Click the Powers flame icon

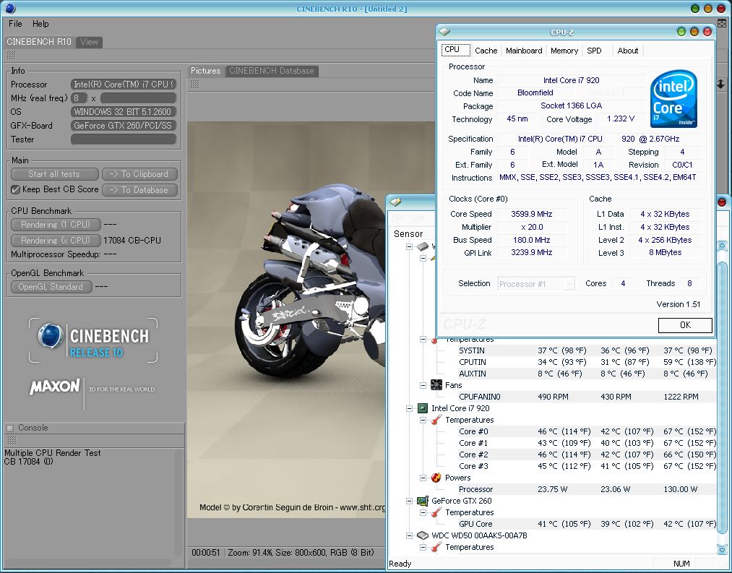coord(436,478)
